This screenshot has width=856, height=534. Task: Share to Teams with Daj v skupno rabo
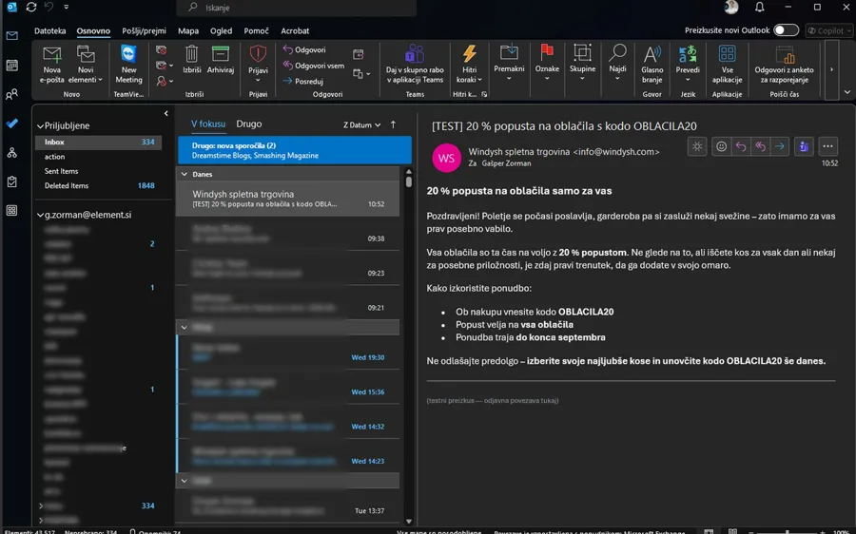click(x=415, y=65)
